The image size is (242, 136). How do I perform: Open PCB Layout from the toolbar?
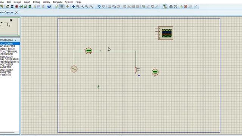(17, 6)
